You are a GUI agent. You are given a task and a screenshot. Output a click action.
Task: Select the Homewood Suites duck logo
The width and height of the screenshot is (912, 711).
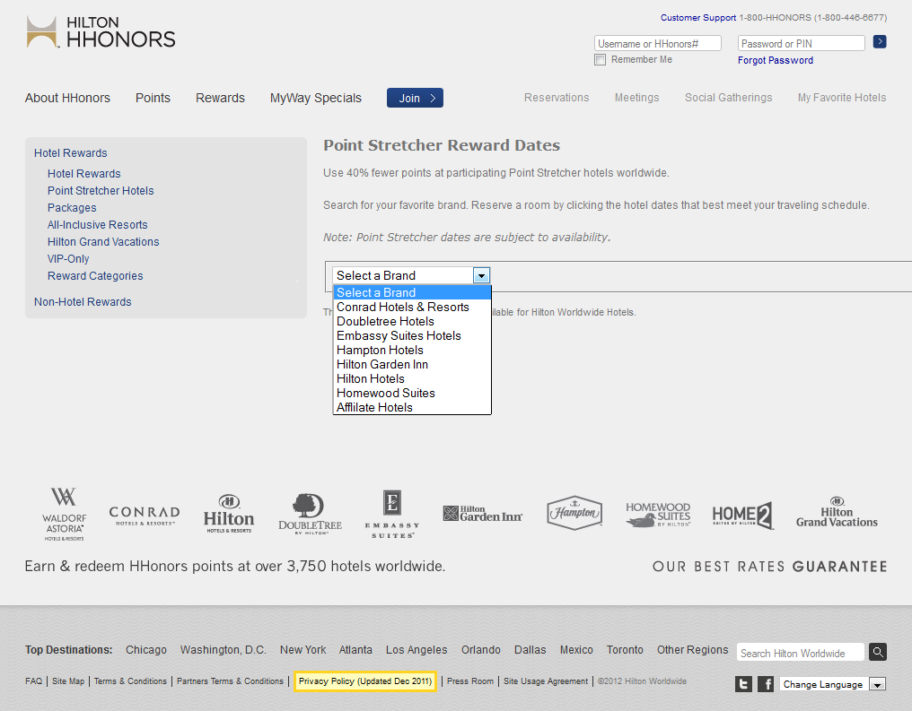tap(657, 515)
